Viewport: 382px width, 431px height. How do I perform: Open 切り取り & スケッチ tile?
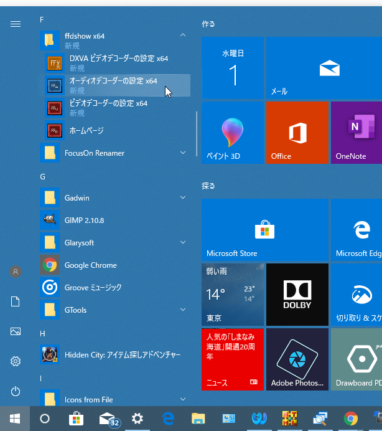coord(356,295)
